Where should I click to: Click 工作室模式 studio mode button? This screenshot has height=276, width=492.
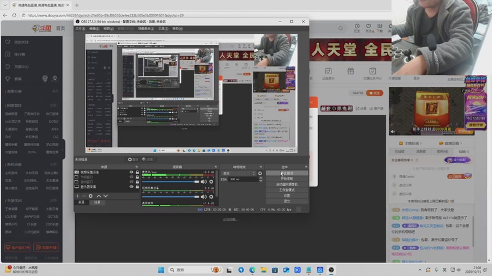[x=287, y=190]
